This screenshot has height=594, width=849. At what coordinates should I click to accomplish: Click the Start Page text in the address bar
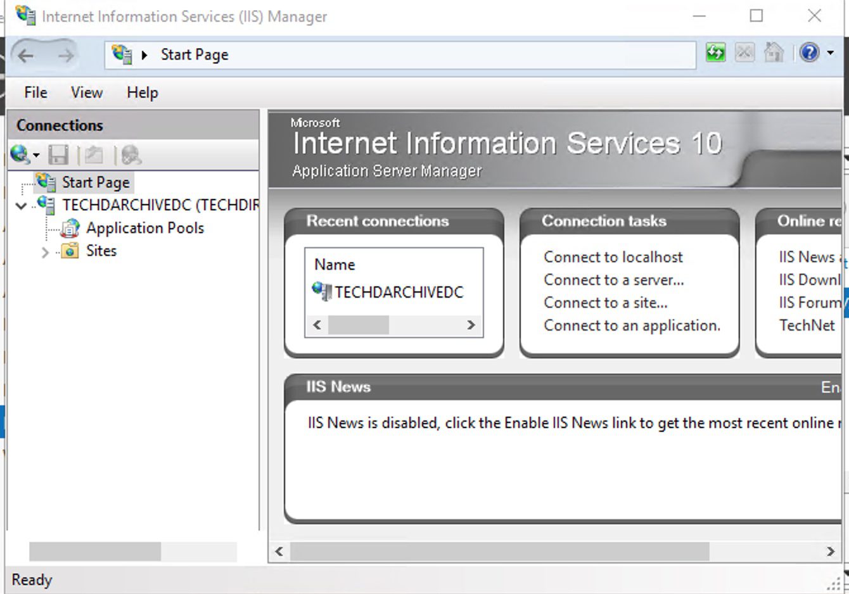tap(195, 55)
